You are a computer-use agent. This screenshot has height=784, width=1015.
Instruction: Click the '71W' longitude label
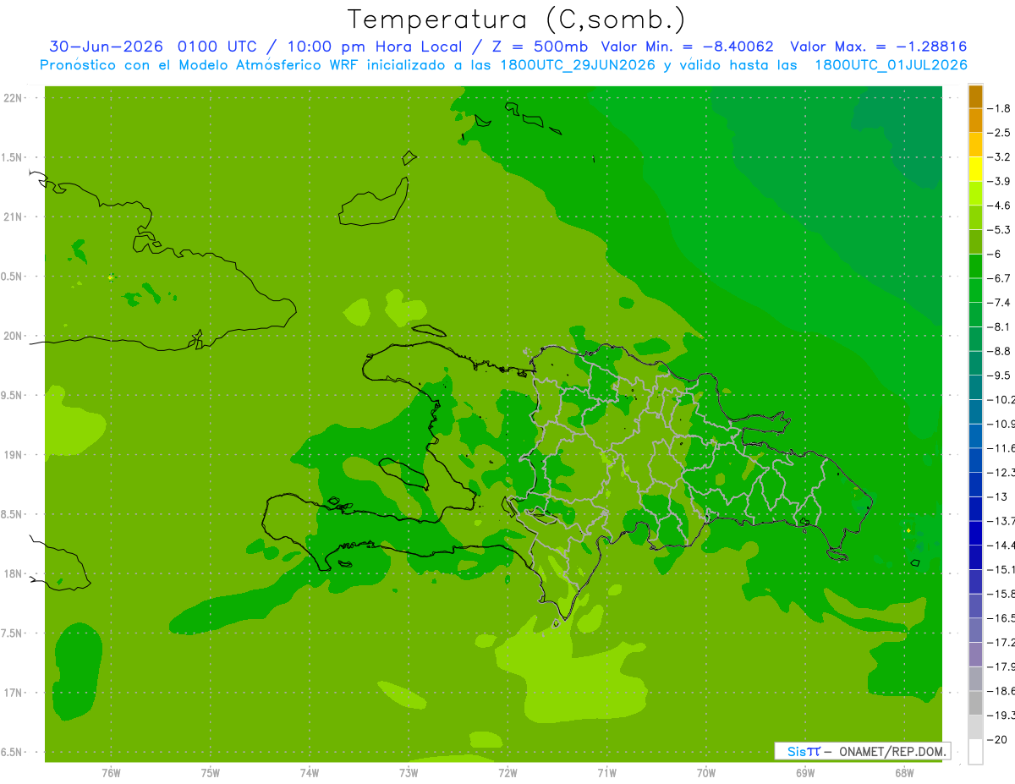point(606,772)
